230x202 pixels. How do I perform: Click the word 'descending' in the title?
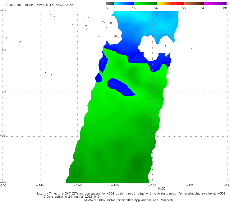click(64, 5)
